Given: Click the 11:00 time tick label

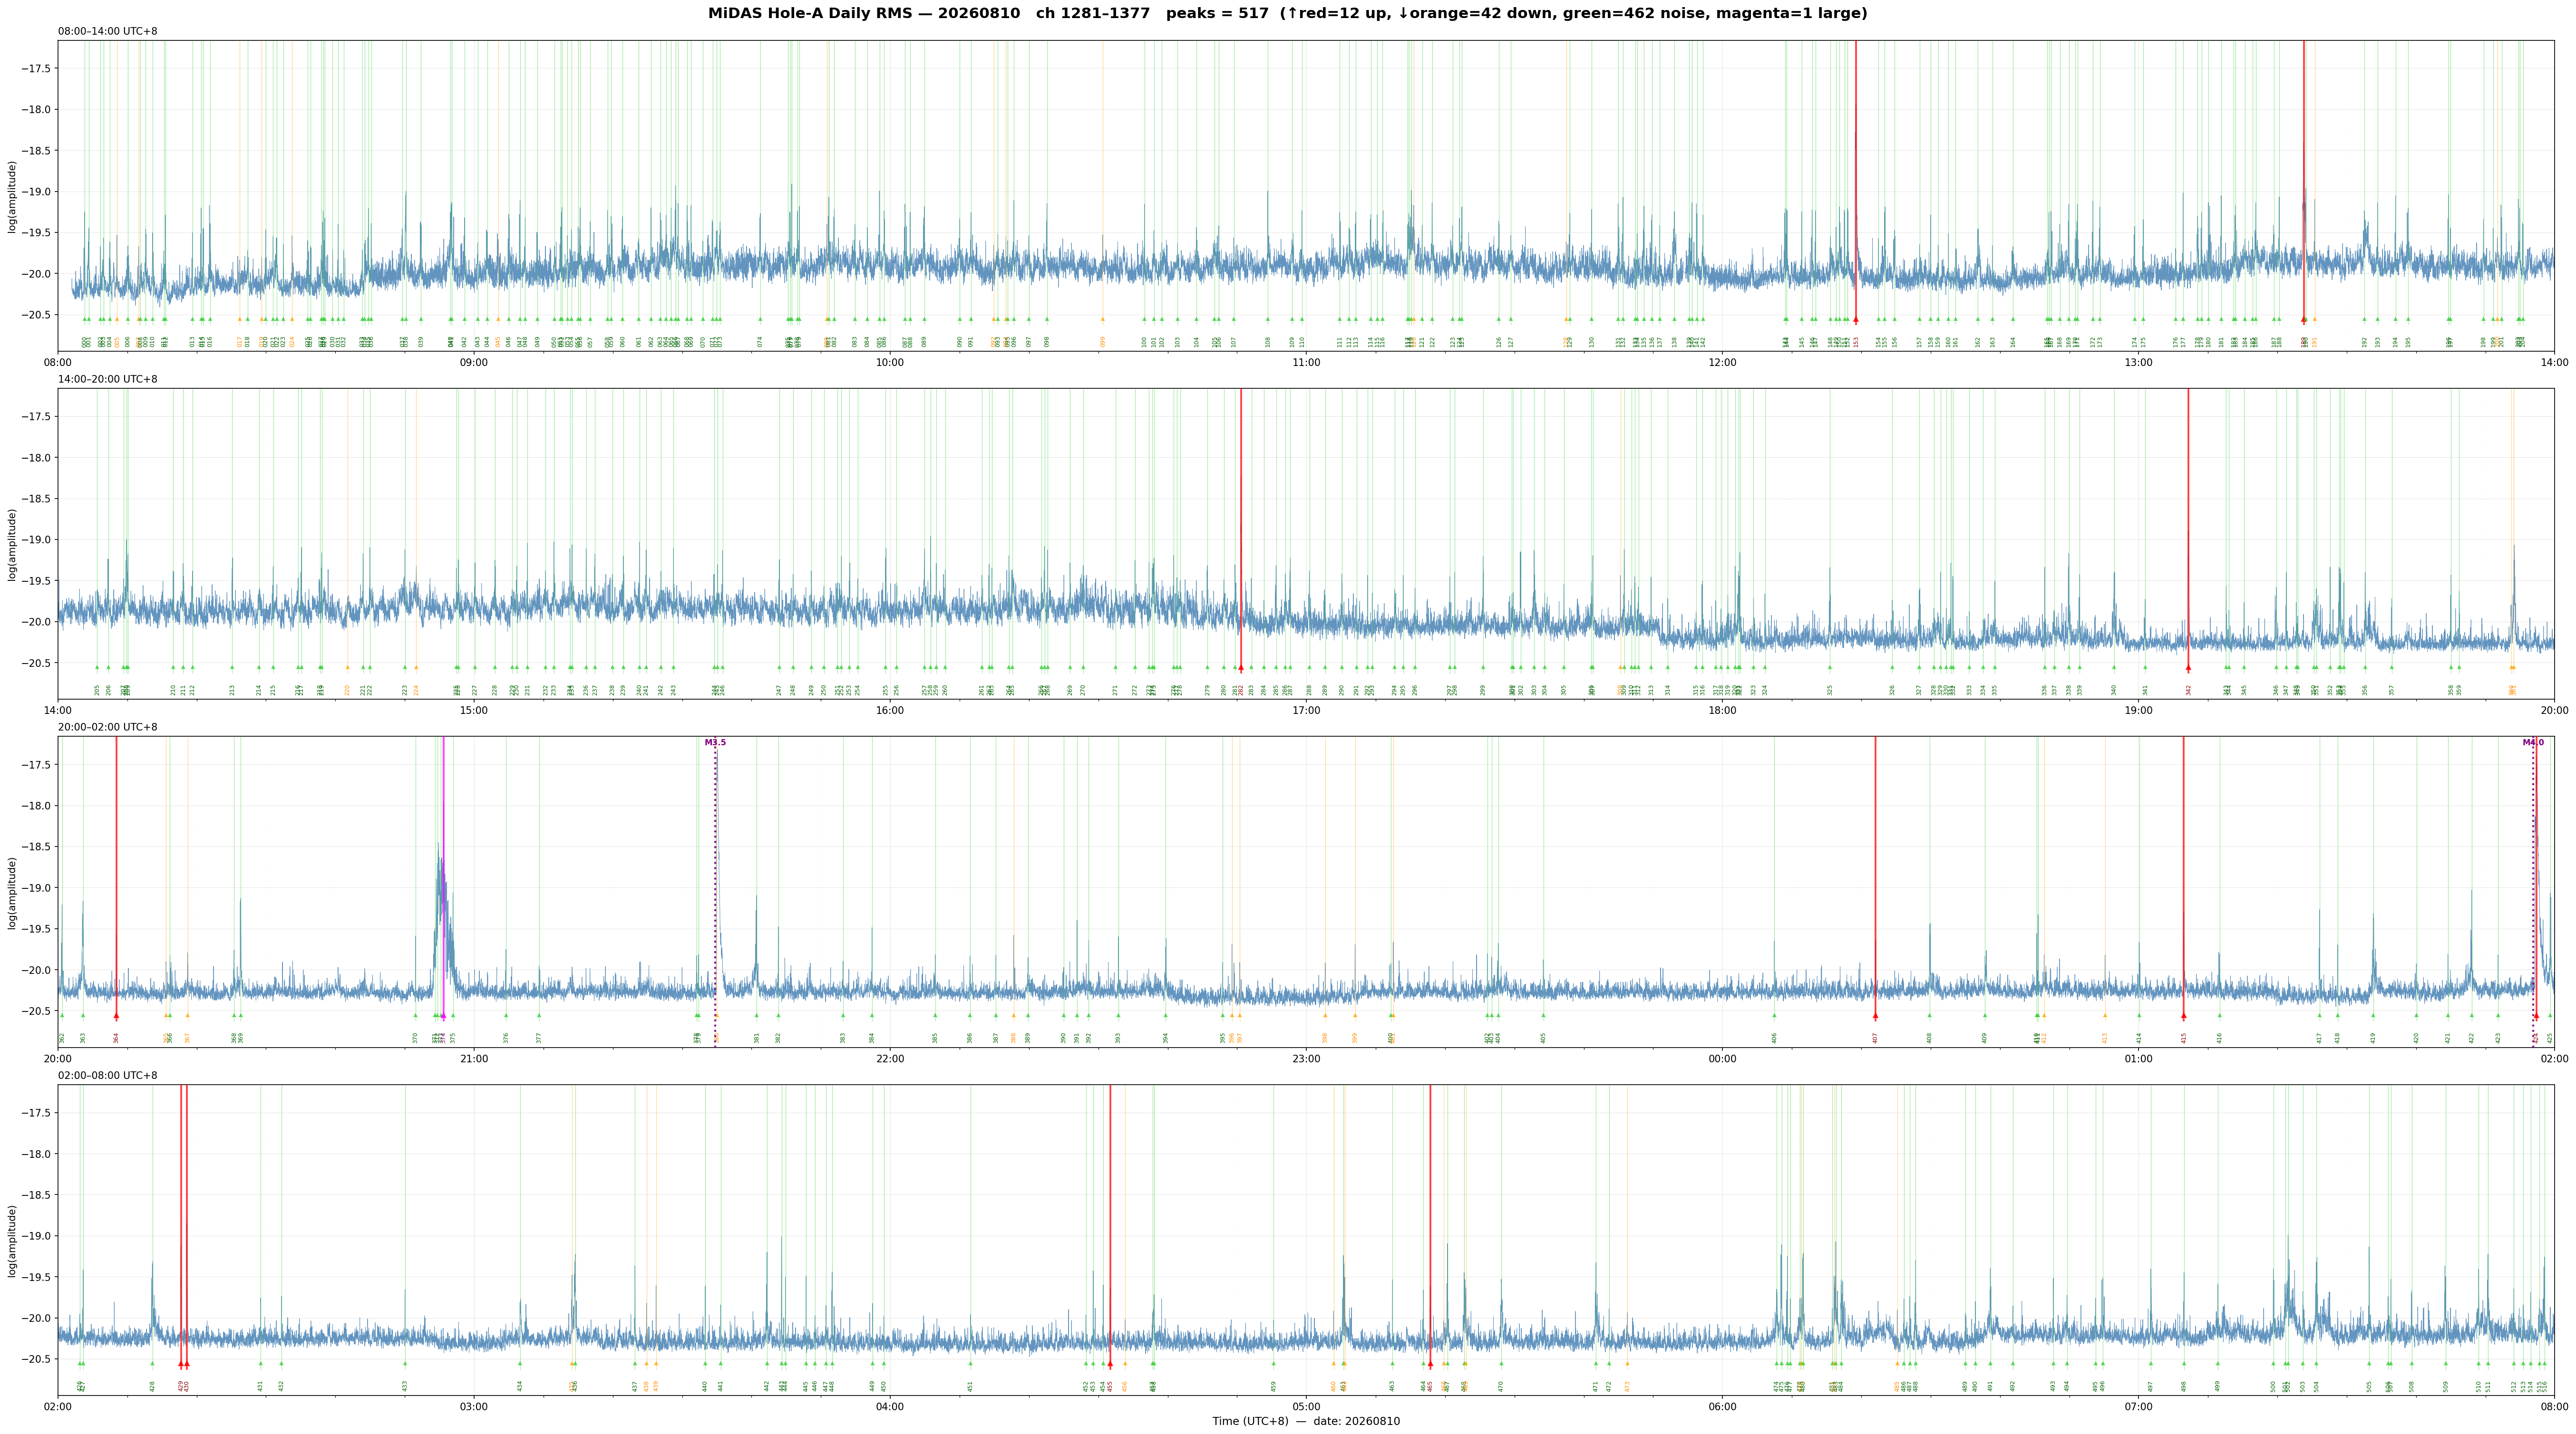Looking at the screenshot, I should 1306,362.
